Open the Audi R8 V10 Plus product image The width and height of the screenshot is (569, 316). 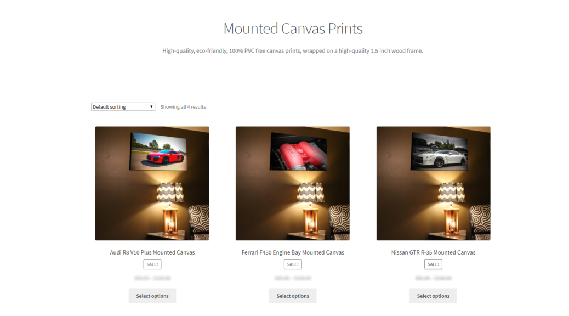tap(152, 183)
